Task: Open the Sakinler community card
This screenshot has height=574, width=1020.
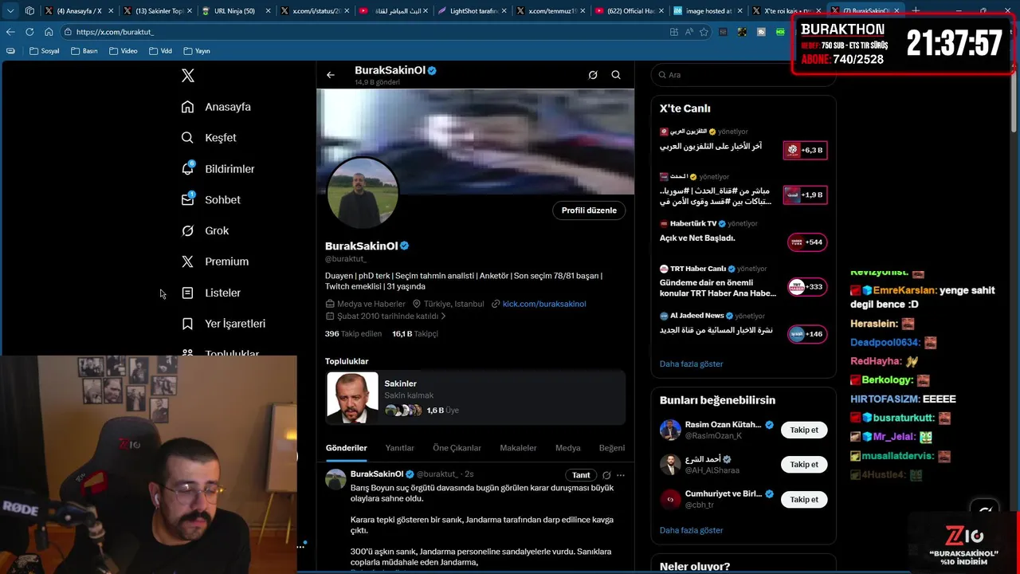Action: [x=476, y=397]
